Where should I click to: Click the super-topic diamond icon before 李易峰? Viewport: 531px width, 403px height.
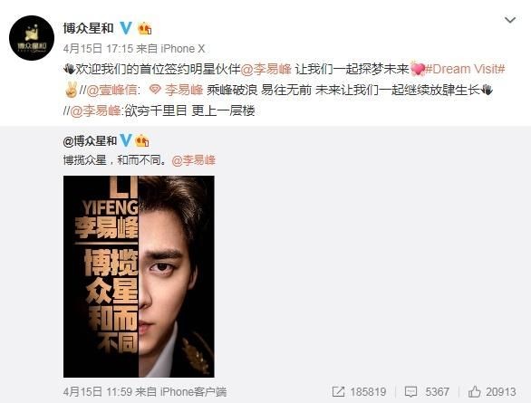click(155, 90)
